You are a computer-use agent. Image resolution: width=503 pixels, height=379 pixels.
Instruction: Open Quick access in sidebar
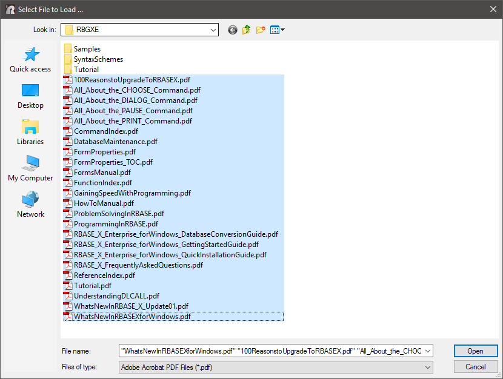[30, 60]
